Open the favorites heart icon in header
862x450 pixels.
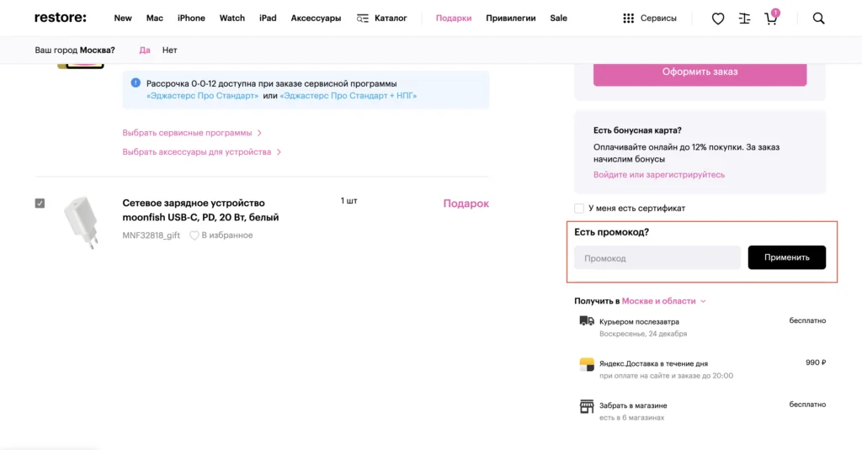718,19
